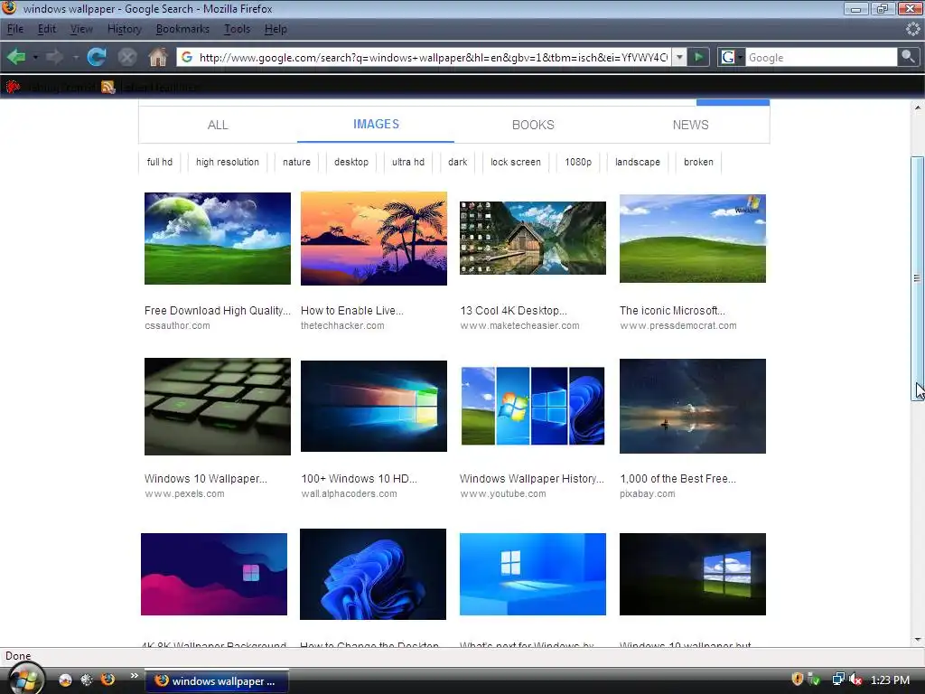Image resolution: width=925 pixels, height=694 pixels.
Task: Click the Google favicon in the address bar
Action: pos(187,57)
